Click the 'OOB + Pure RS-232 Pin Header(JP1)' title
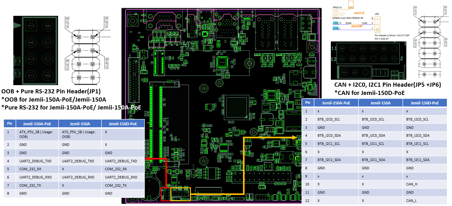Viewport: 452px width, 206px height. pos(51,92)
